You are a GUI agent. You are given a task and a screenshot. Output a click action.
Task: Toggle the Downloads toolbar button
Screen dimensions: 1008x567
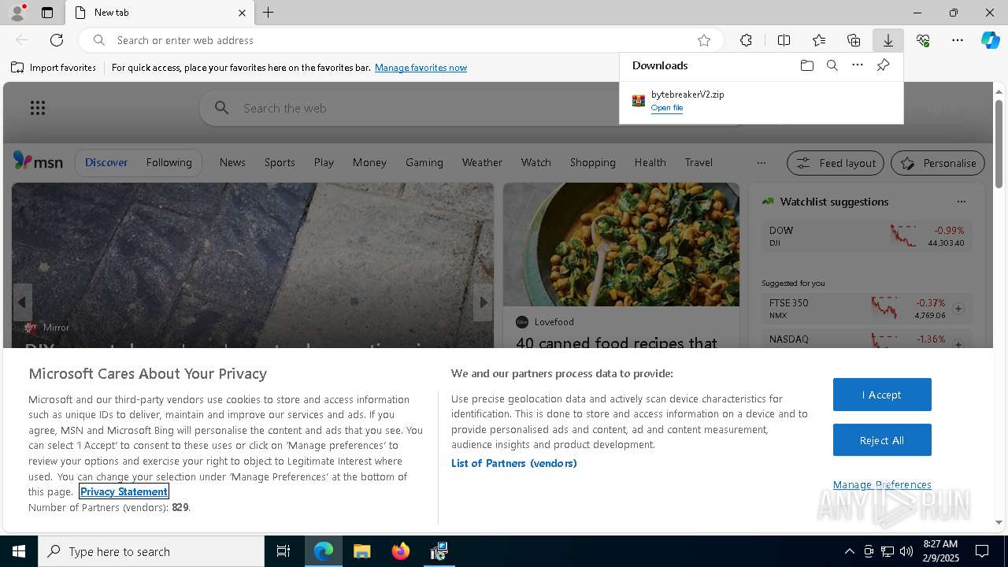tap(888, 40)
